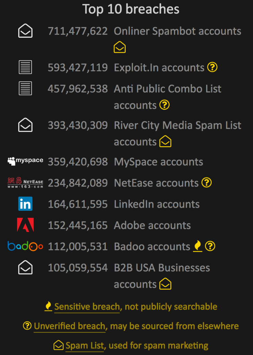Screen dimensions: 253x355
Task: Open the Sensitive breach link
Action: pyautogui.click(x=87, y=307)
